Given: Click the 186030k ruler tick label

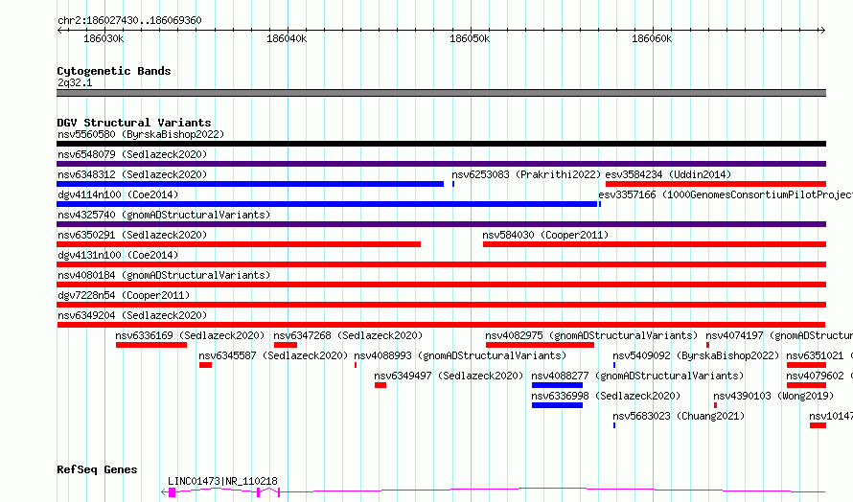Looking at the screenshot, I should pos(104,39).
